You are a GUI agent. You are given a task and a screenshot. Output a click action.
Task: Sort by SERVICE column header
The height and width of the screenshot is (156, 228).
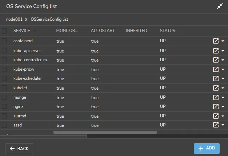(x=22, y=31)
